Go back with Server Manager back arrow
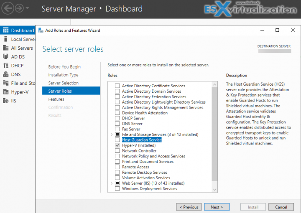This screenshot has height=213, width=301. click(x=8, y=8)
